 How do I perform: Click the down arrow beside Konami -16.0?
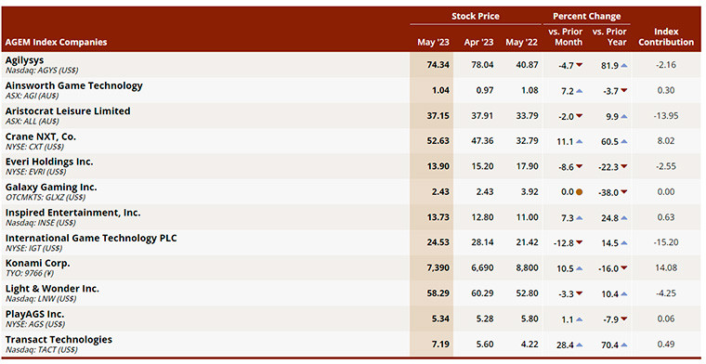click(x=623, y=268)
